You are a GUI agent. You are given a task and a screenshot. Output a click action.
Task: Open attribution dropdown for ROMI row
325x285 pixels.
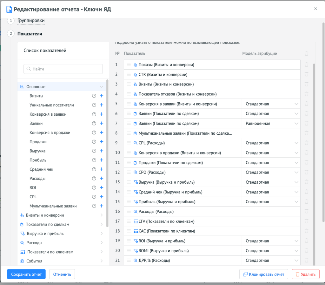[272, 251]
